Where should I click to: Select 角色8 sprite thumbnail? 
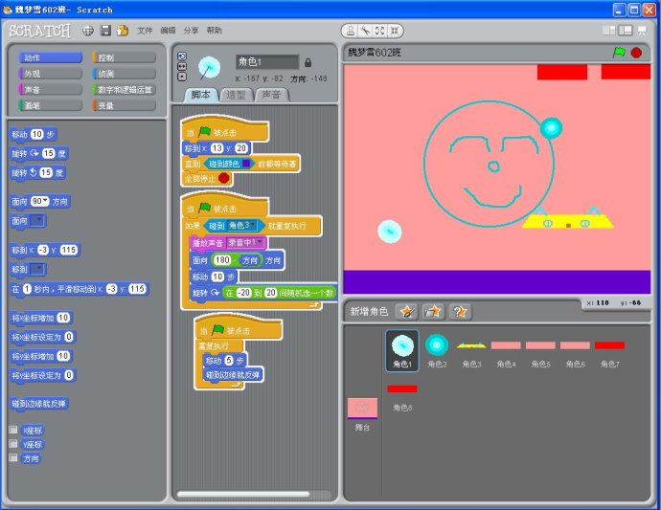pyautogui.click(x=402, y=396)
